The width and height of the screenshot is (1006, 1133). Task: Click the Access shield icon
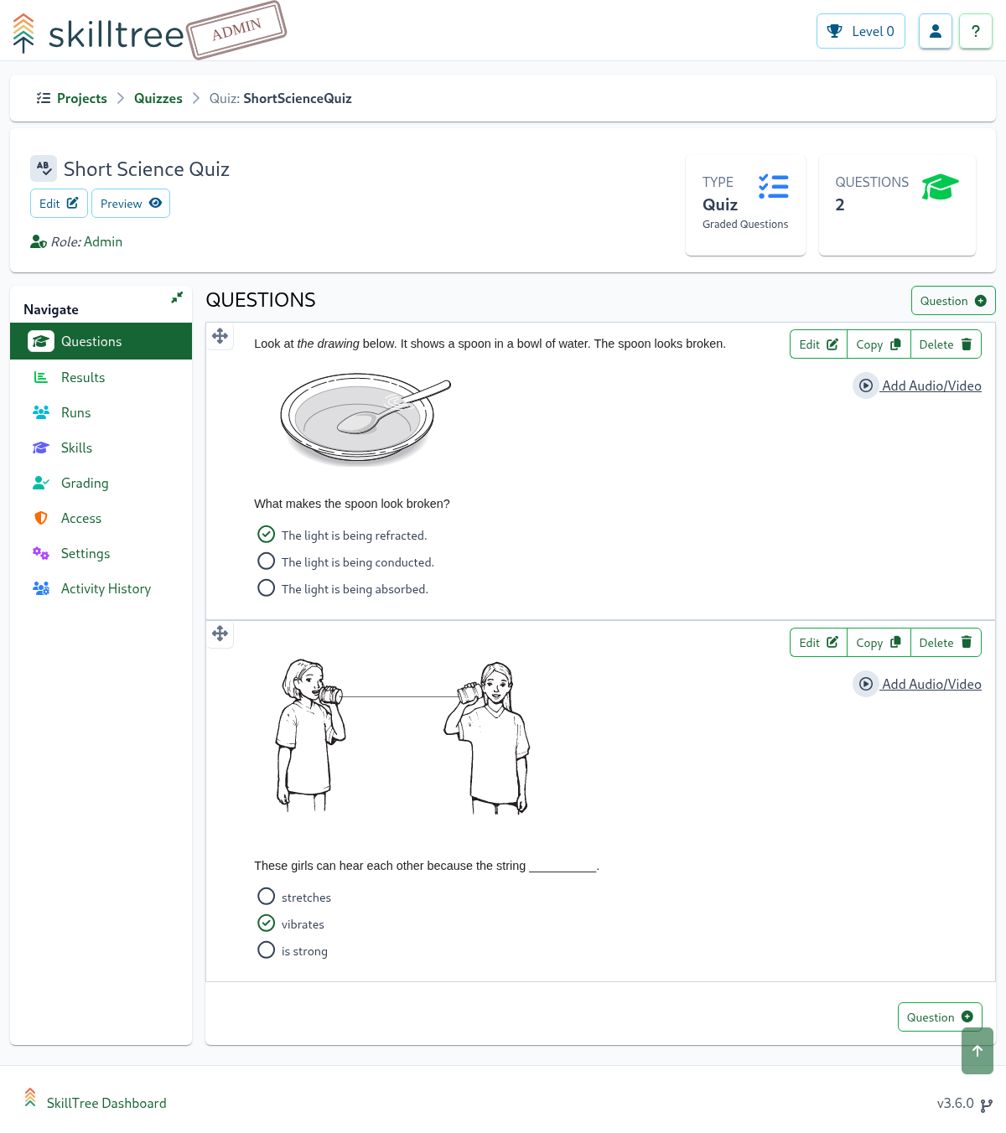(x=40, y=518)
